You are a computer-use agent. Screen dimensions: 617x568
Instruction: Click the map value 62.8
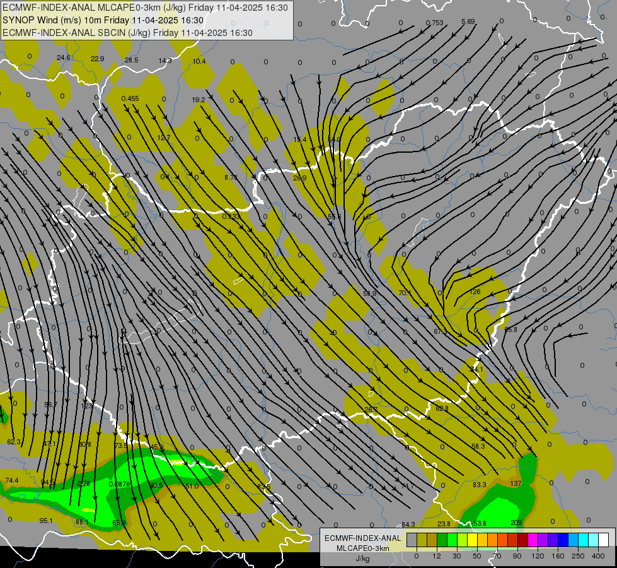(442, 408)
